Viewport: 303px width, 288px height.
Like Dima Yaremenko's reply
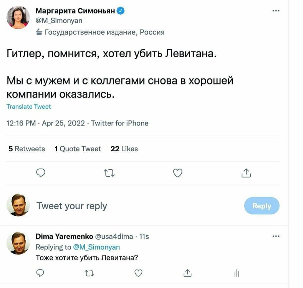click(138, 273)
